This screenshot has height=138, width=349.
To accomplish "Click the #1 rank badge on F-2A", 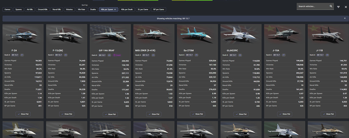I will pyautogui.click(x=22, y=55).
